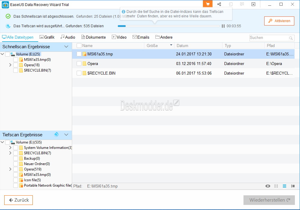Click the Tiefscan Ergebnisse refresh spinner icon

(x=56, y=135)
